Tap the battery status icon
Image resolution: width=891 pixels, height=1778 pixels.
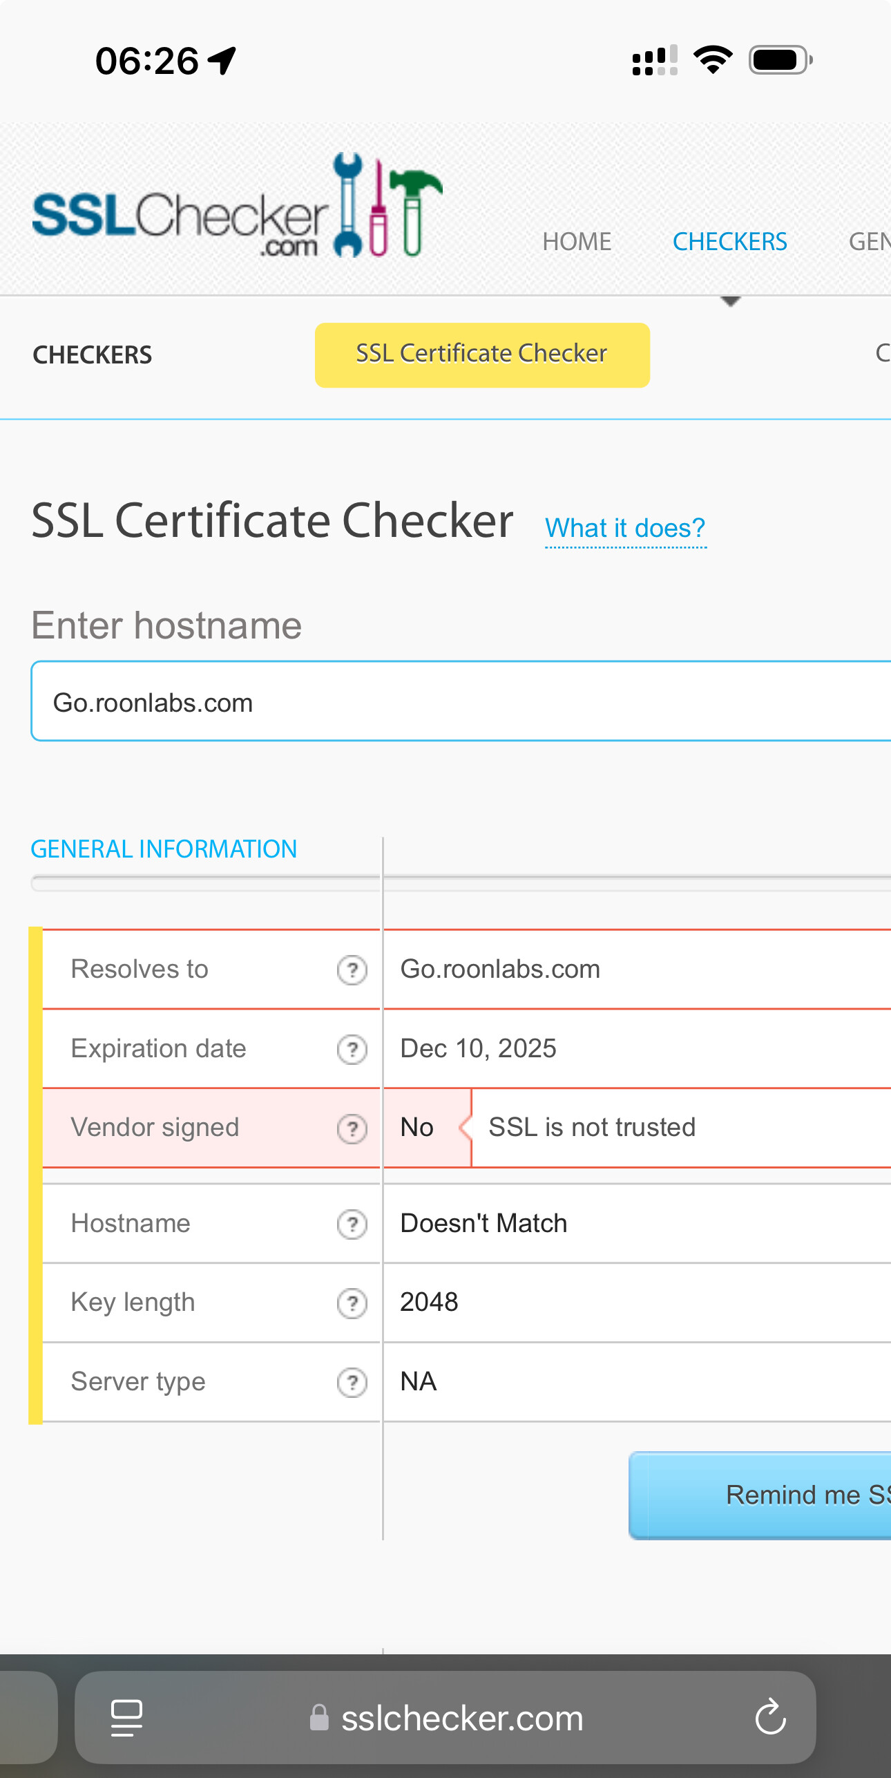(780, 60)
